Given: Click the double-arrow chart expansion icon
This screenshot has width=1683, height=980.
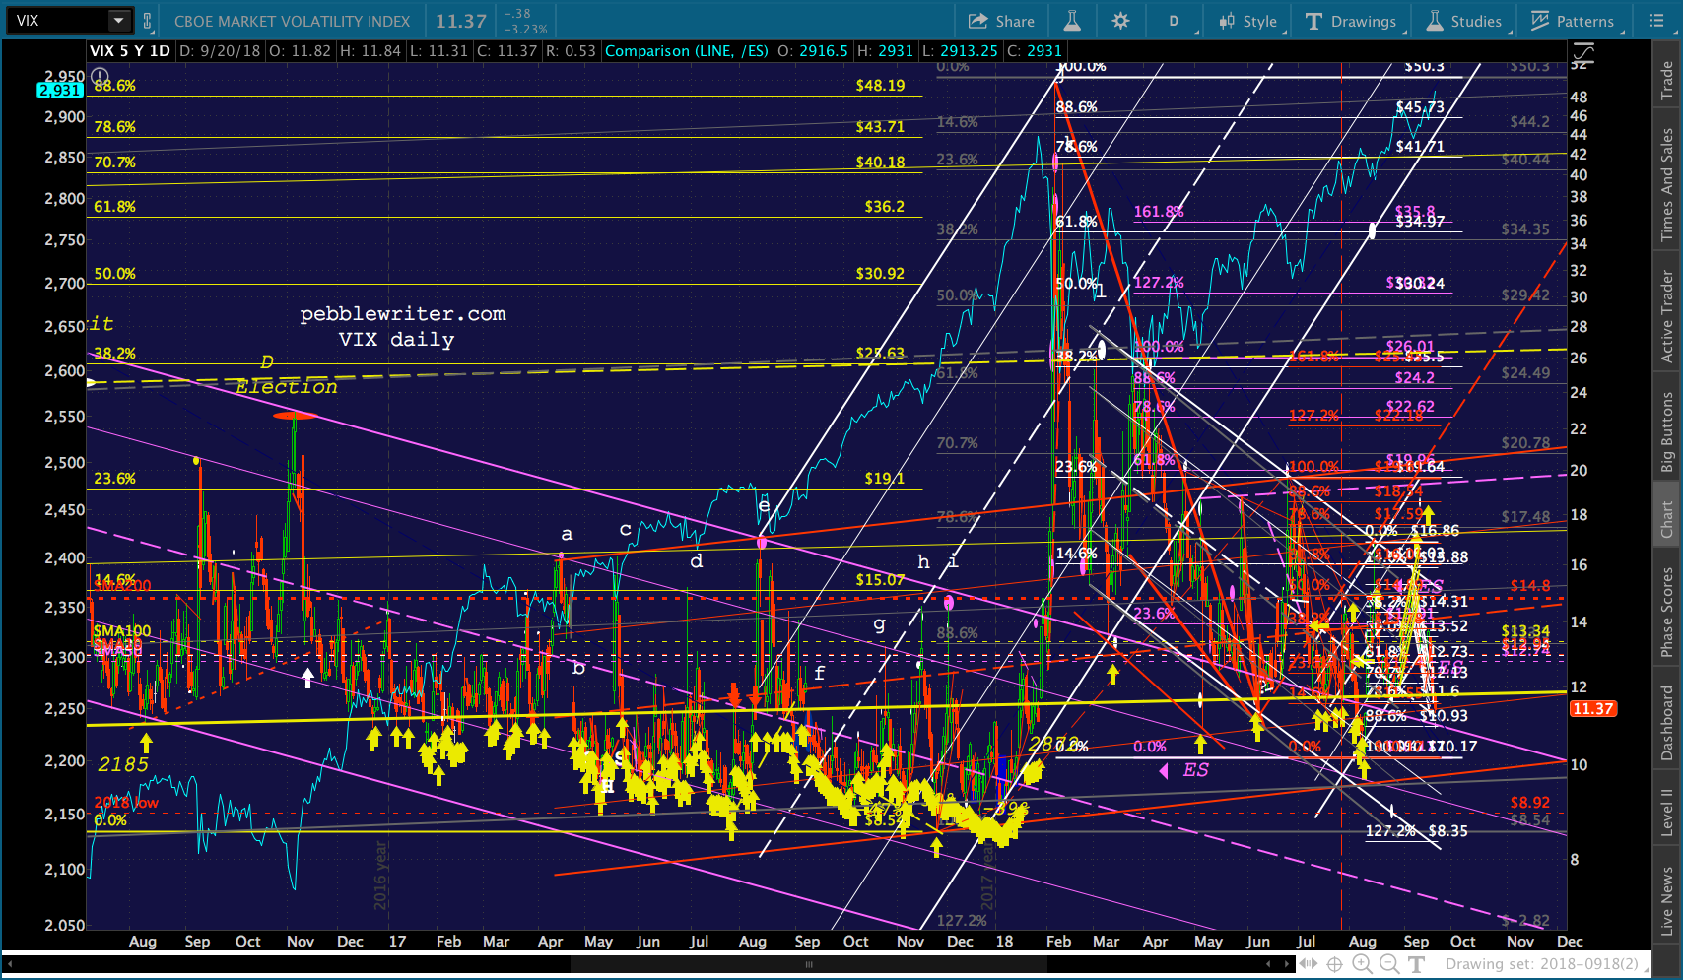Looking at the screenshot, I should pos(1308,964).
